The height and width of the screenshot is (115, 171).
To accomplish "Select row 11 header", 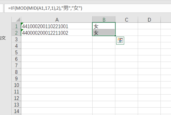I will click(16, 91).
